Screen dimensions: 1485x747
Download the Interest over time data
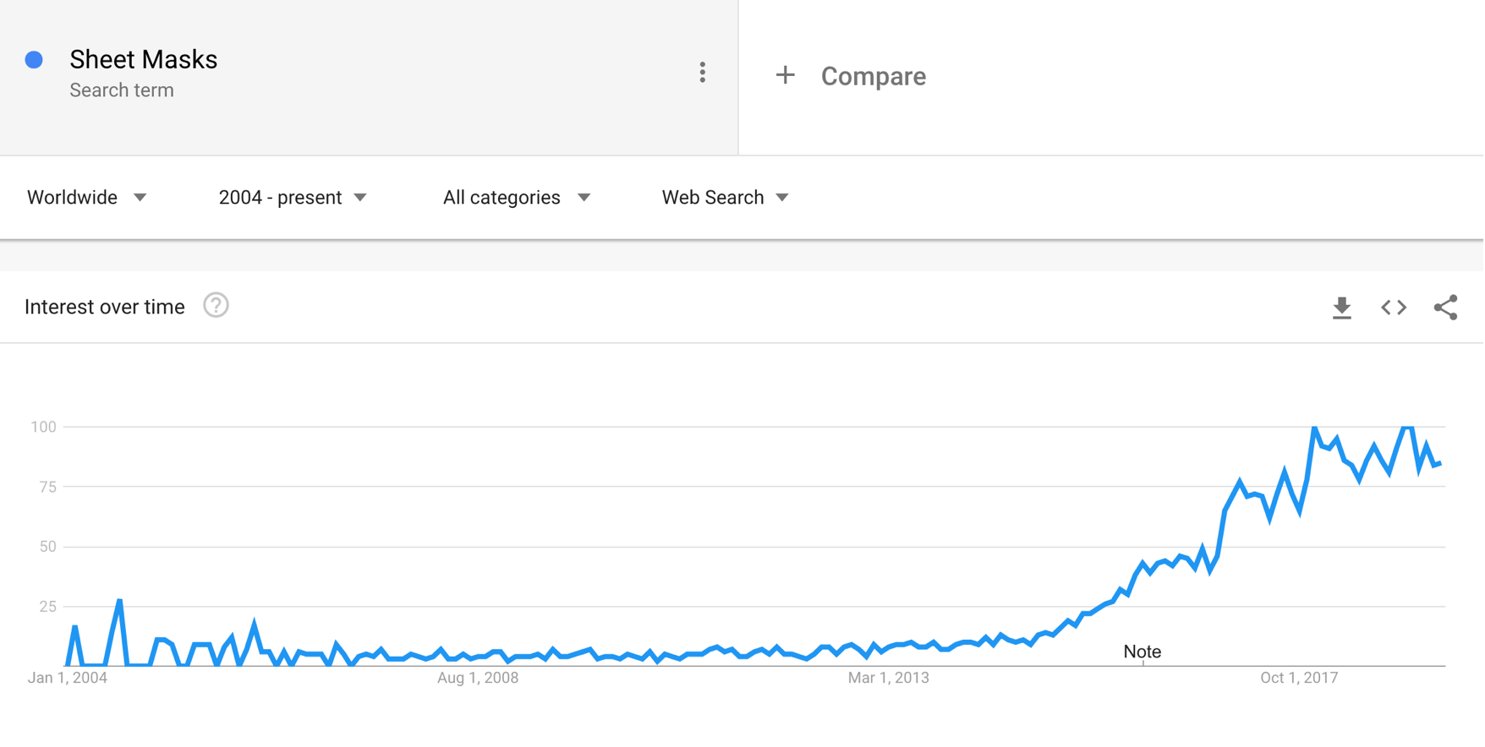(1341, 308)
